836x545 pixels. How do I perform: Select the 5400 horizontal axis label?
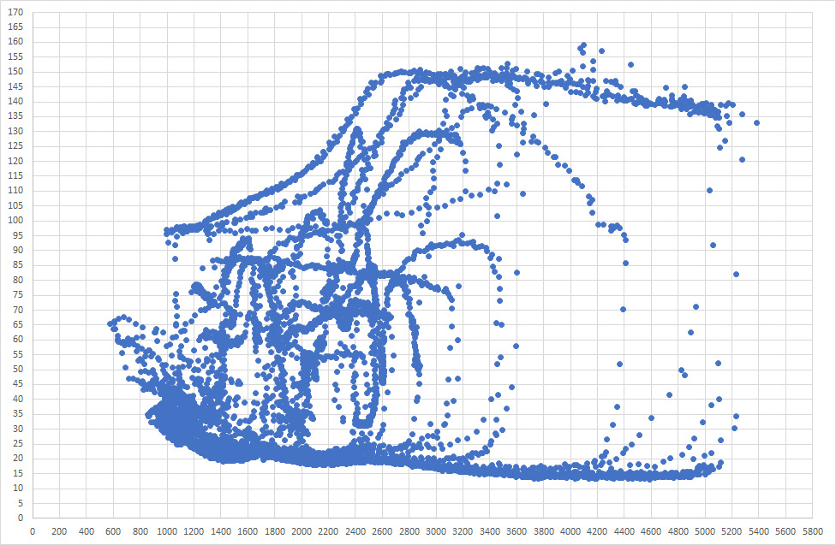759,531
